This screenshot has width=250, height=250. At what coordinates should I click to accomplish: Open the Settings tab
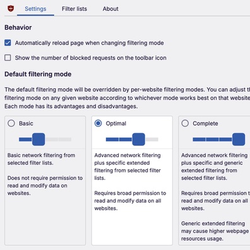pyautogui.click(x=35, y=9)
